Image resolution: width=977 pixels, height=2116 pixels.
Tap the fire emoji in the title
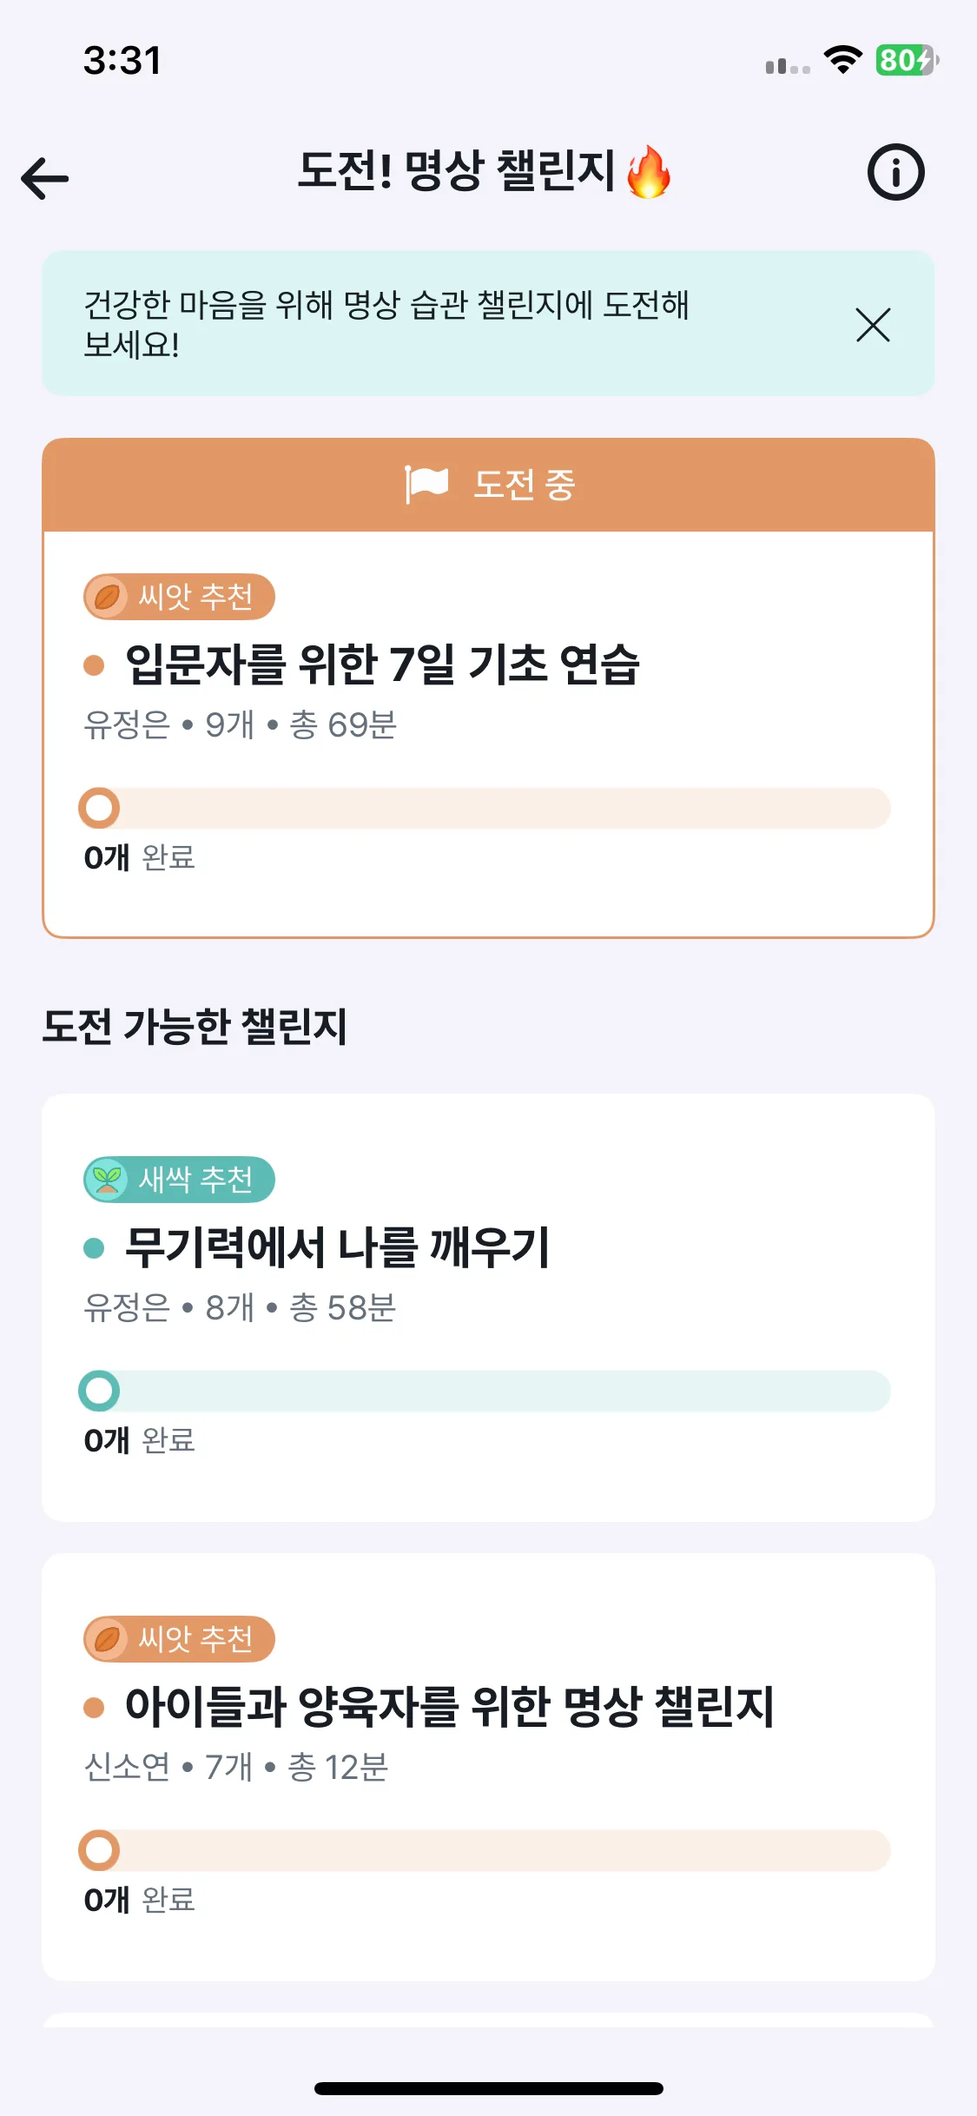coord(649,171)
